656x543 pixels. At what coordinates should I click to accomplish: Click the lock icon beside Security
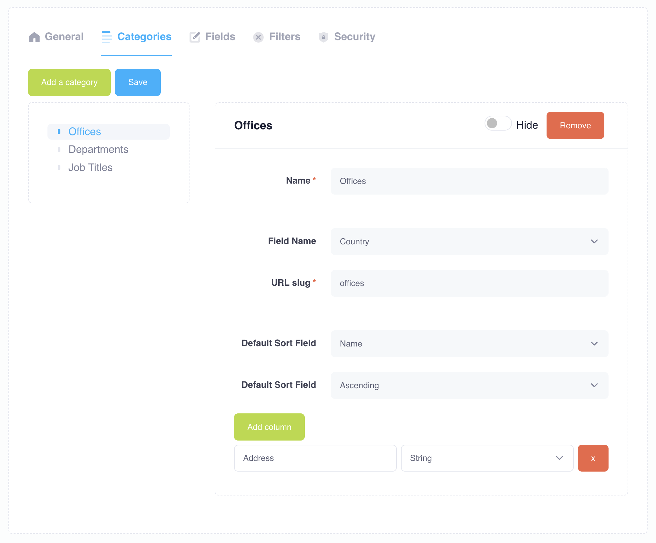tap(323, 37)
